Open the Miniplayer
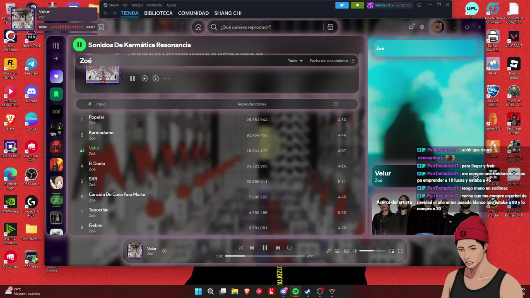The width and height of the screenshot is (530, 298). 392,251
